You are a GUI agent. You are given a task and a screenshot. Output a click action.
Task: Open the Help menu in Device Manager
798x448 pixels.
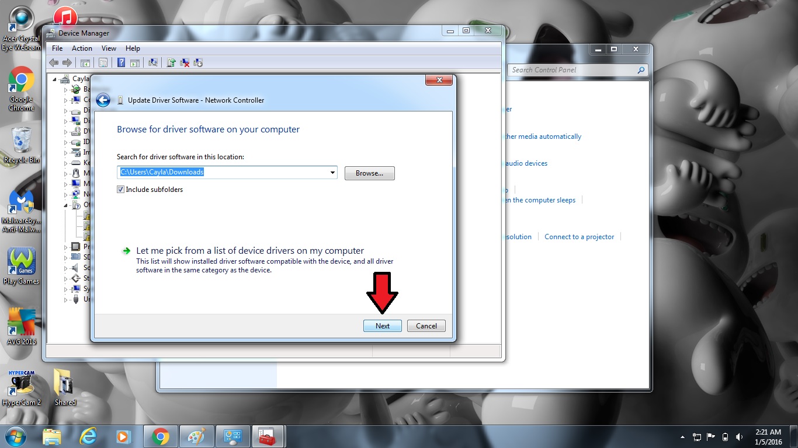pyautogui.click(x=133, y=48)
